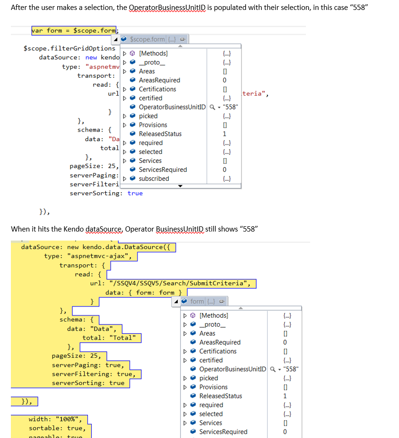Expand required in lower form datatip
Viewport: 399px width, 438px height.
(x=185, y=405)
